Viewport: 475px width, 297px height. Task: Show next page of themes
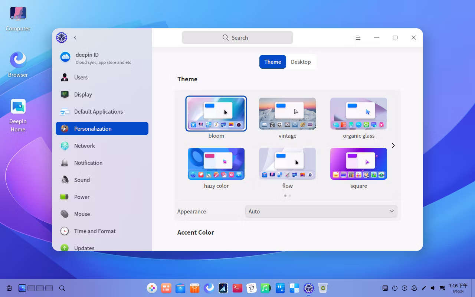coord(393,146)
